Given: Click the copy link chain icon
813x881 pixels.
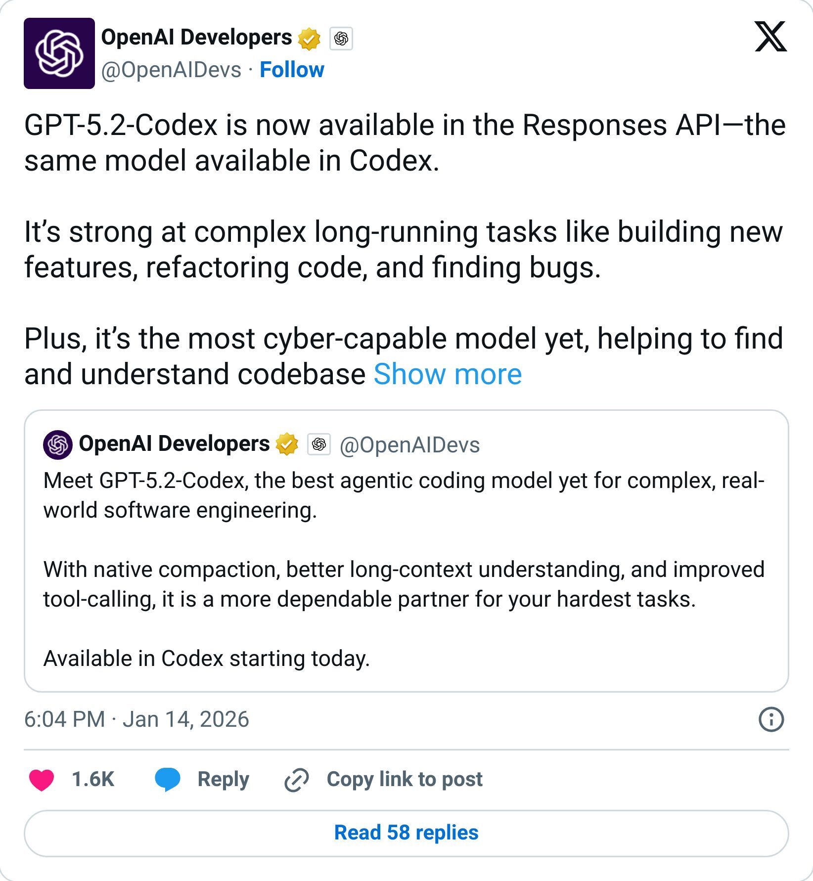Looking at the screenshot, I should [295, 778].
